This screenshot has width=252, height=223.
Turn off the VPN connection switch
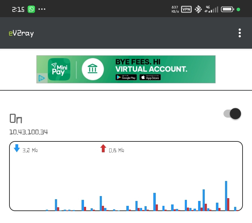pyautogui.click(x=232, y=114)
